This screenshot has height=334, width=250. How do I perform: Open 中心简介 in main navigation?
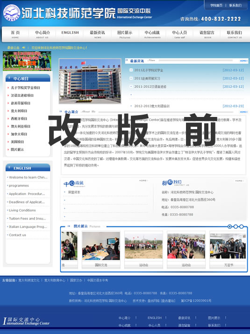(x=43, y=34)
